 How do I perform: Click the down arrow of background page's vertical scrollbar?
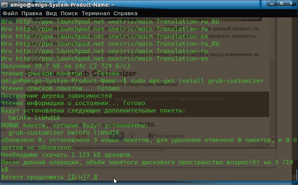click(273, 139)
